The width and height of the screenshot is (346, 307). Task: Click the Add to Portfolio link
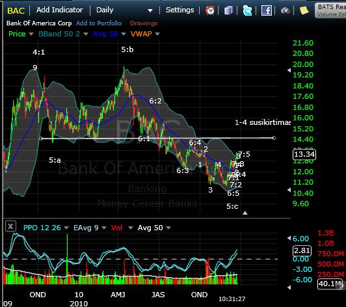[99, 23]
